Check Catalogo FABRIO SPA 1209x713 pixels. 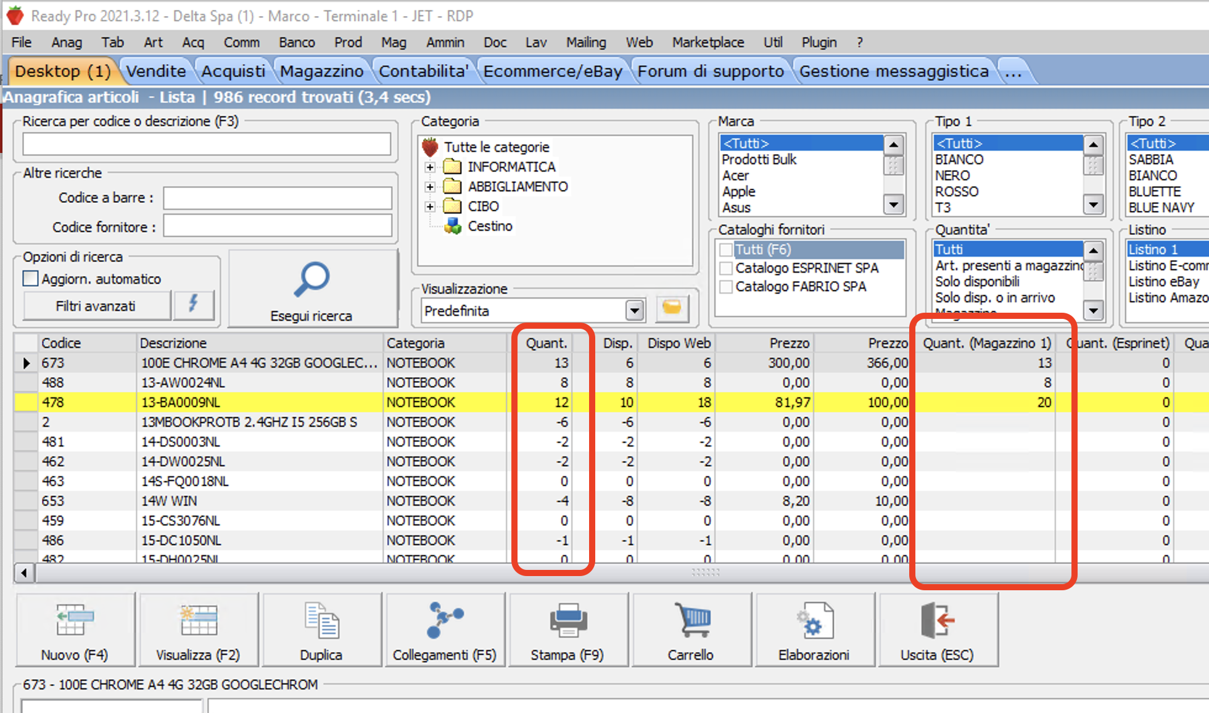pos(726,287)
